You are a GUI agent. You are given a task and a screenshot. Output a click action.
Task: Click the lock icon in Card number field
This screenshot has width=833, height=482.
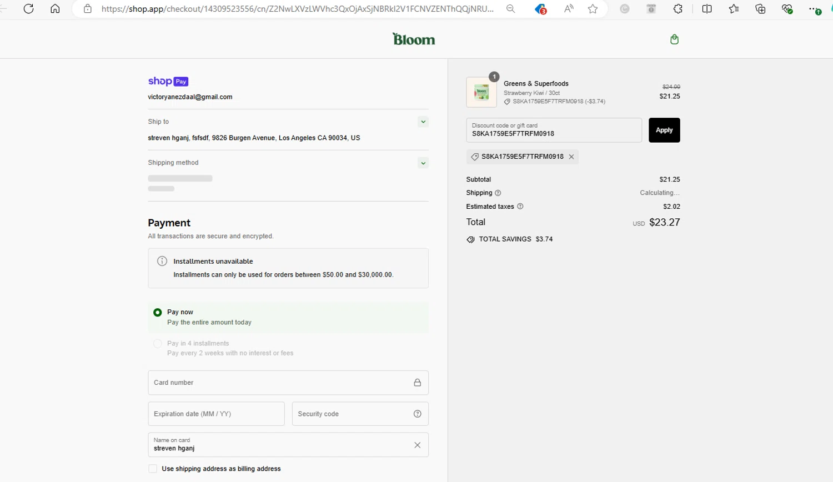coord(418,383)
